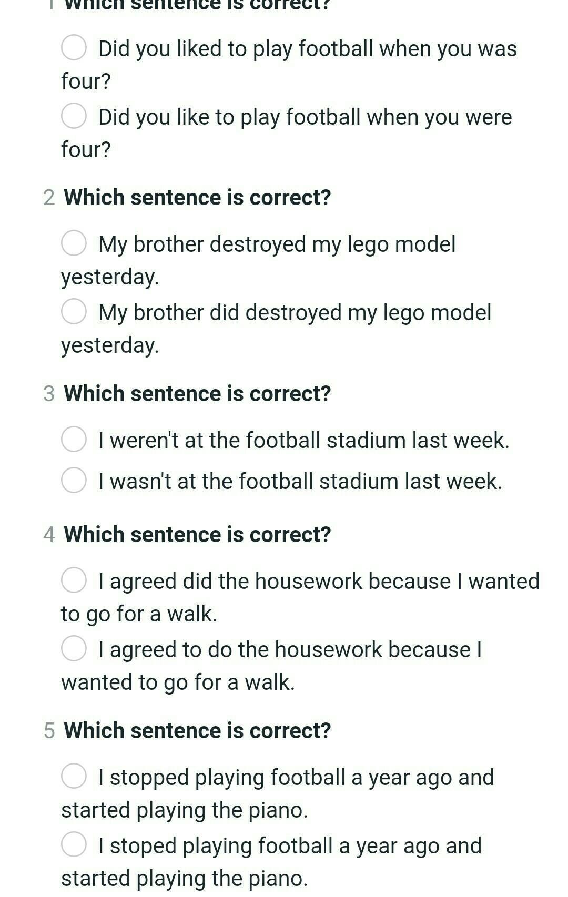Select "Did you like to play football" option
Viewport: 568px width, 897px height.
coord(74,116)
